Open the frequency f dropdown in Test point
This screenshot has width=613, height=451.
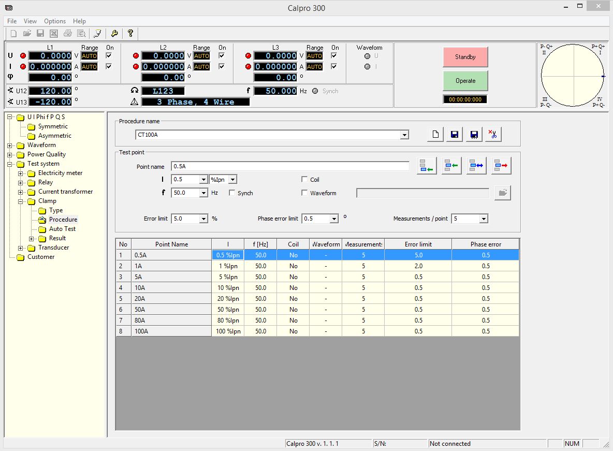click(x=203, y=193)
